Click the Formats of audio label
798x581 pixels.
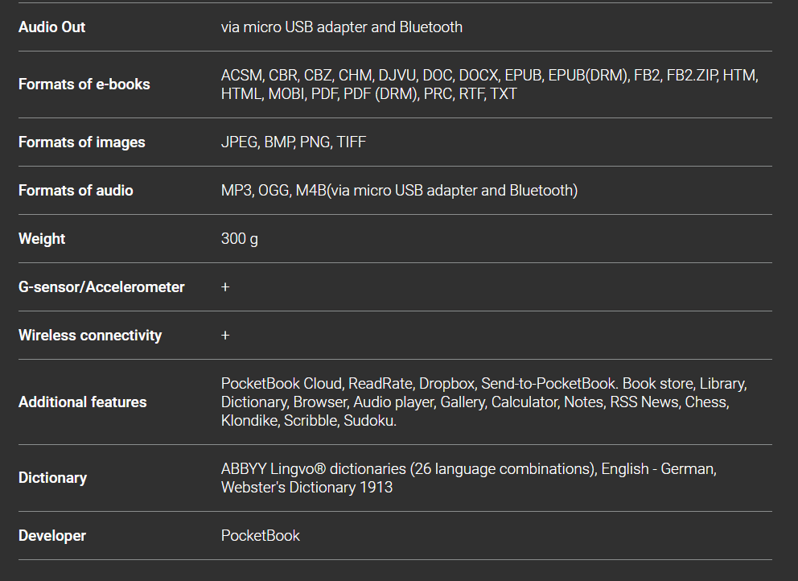click(76, 191)
